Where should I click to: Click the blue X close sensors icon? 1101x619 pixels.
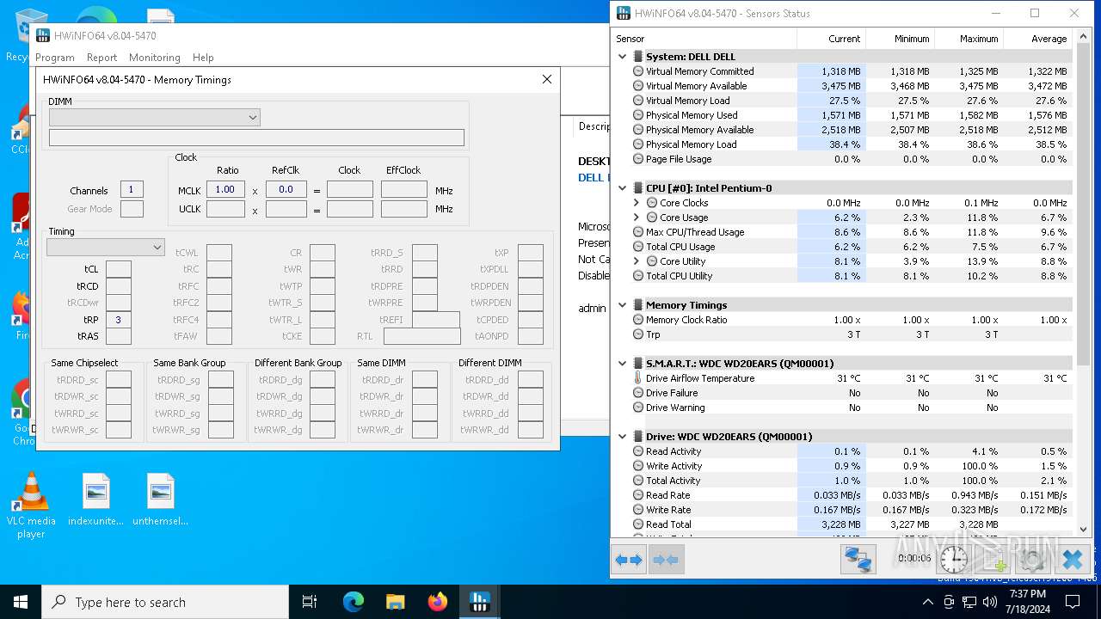(x=1072, y=560)
